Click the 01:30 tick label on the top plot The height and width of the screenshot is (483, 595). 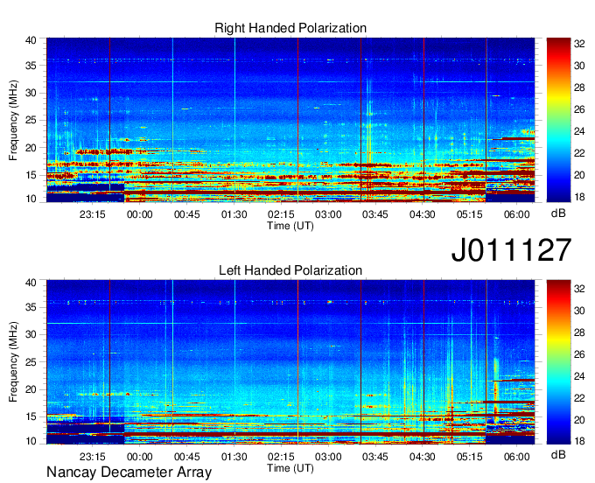point(234,214)
